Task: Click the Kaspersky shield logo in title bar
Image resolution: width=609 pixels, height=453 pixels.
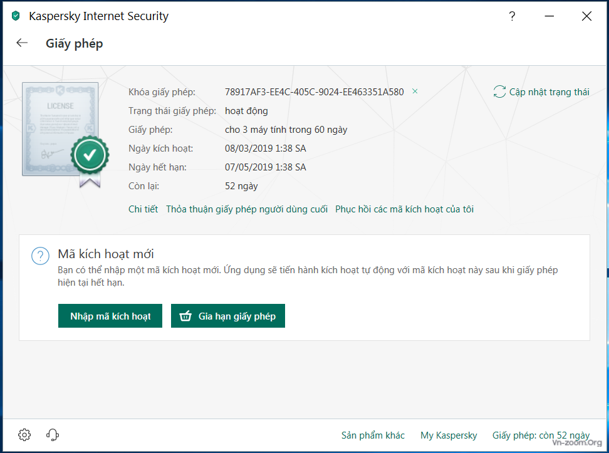Action: pyautogui.click(x=16, y=16)
